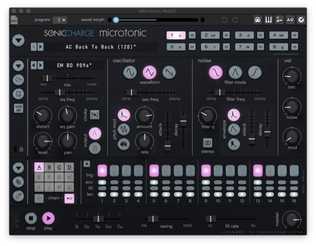Select noise pitch mod mode

pyautogui.click(x=124, y=144)
